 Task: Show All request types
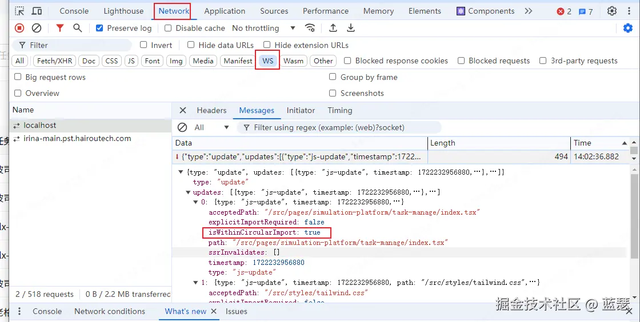pyautogui.click(x=19, y=61)
